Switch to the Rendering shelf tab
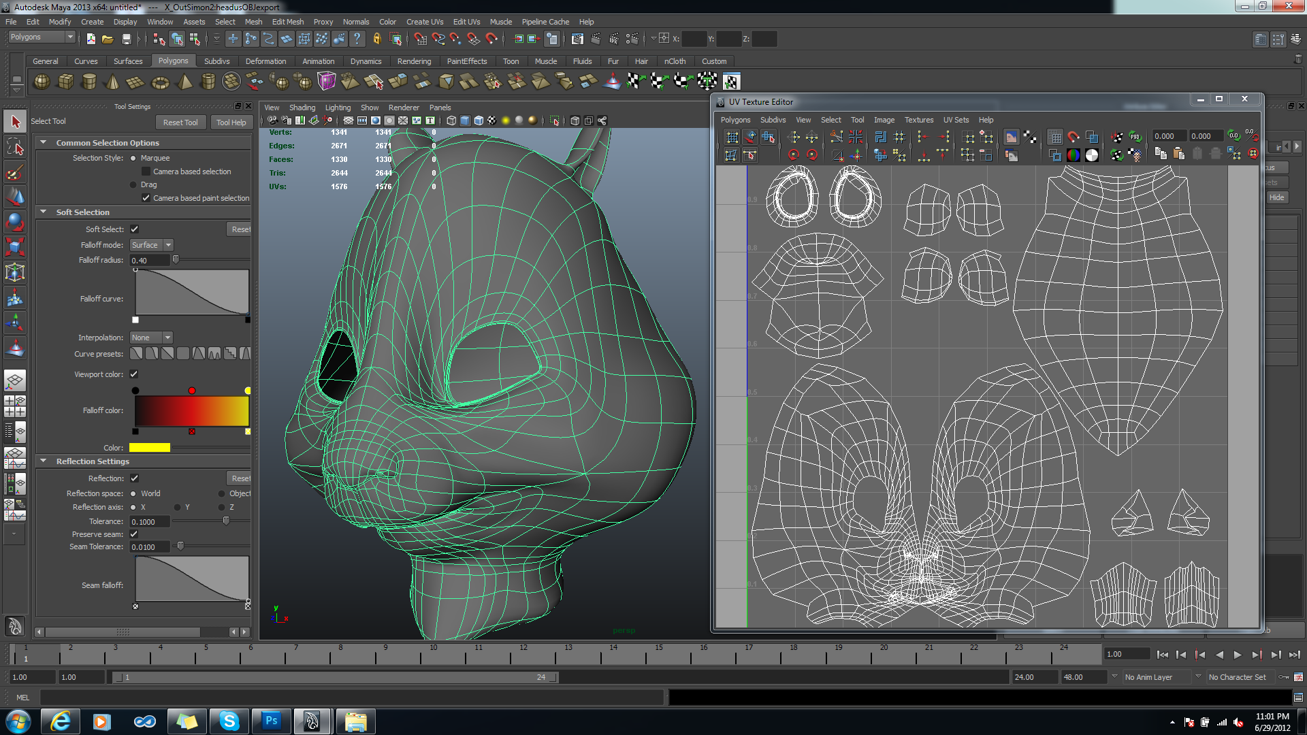 (x=414, y=61)
